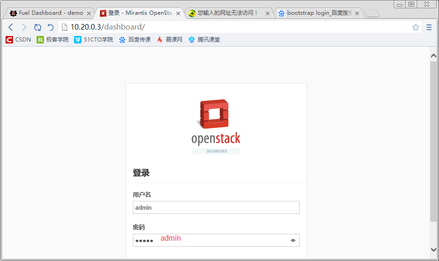Image resolution: width=439 pixels, height=261 pixels.
Task: Click the scrollbar up arrow
Action: click(x=433, y=56)
